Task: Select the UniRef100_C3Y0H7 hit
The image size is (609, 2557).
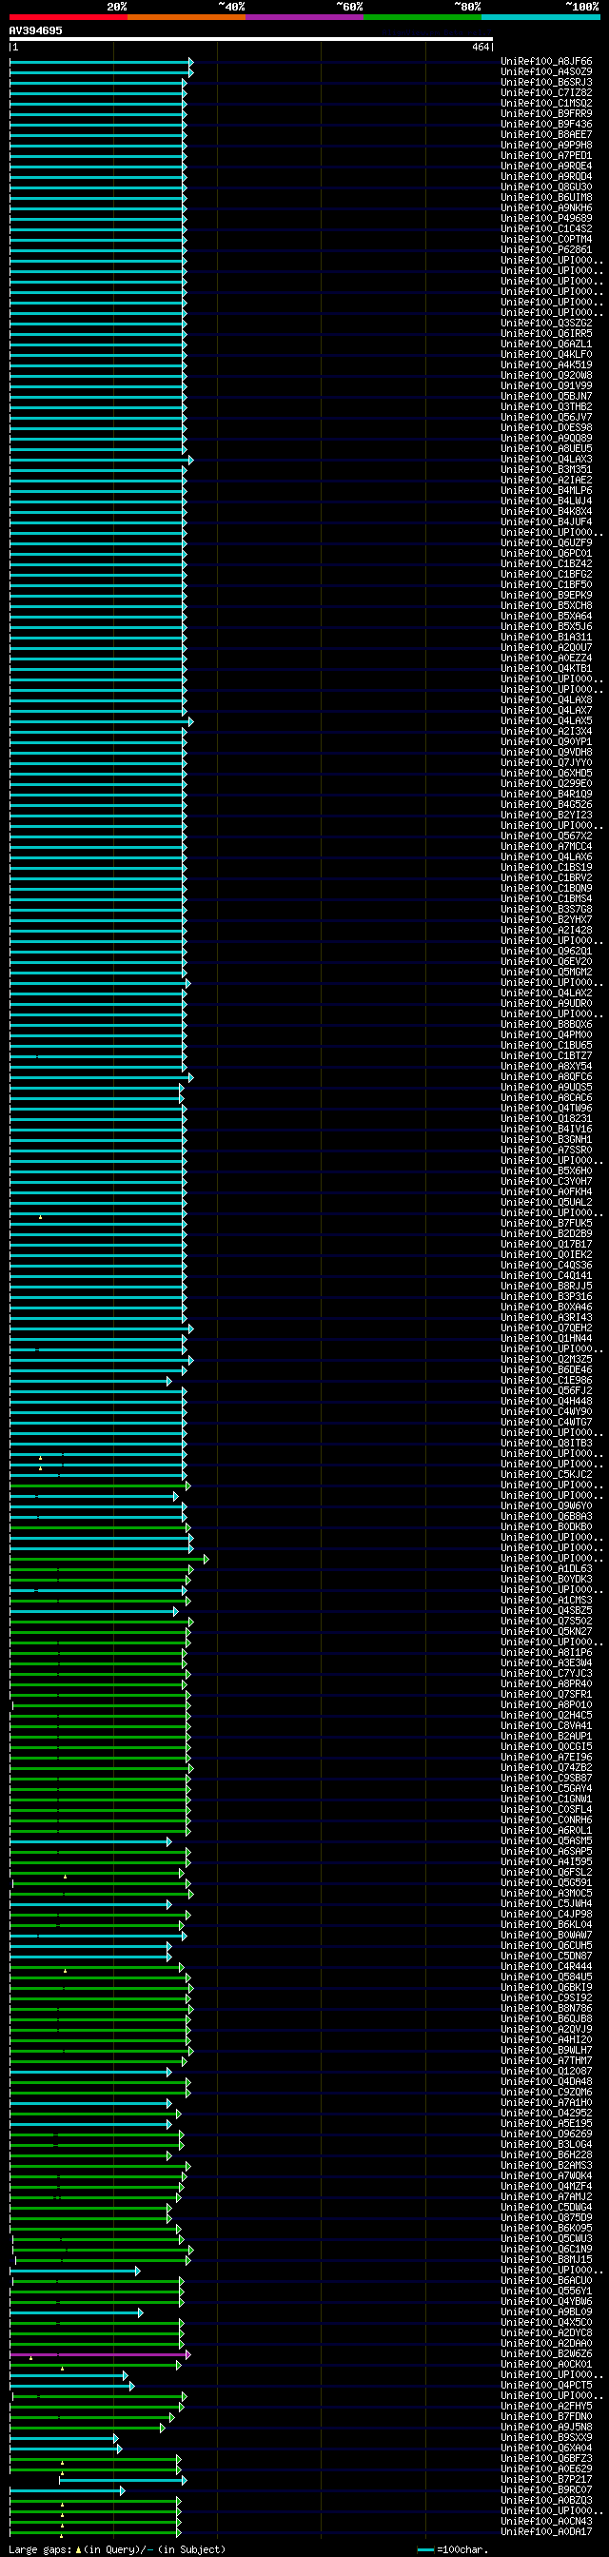Action: [546, 1181]
